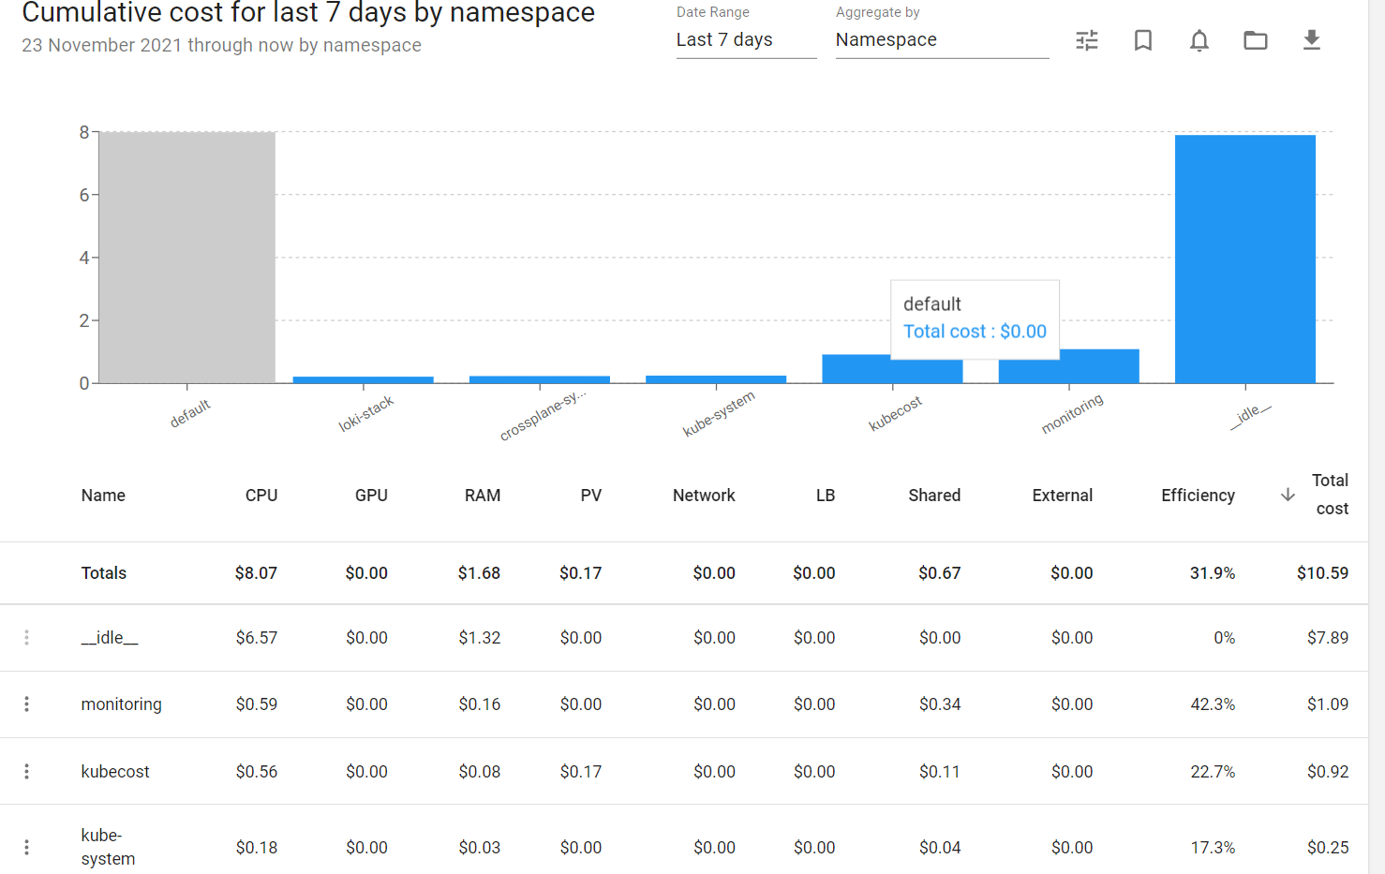
Task: Open the filter settings (tune) icon
Action: tap(1087, 40)
